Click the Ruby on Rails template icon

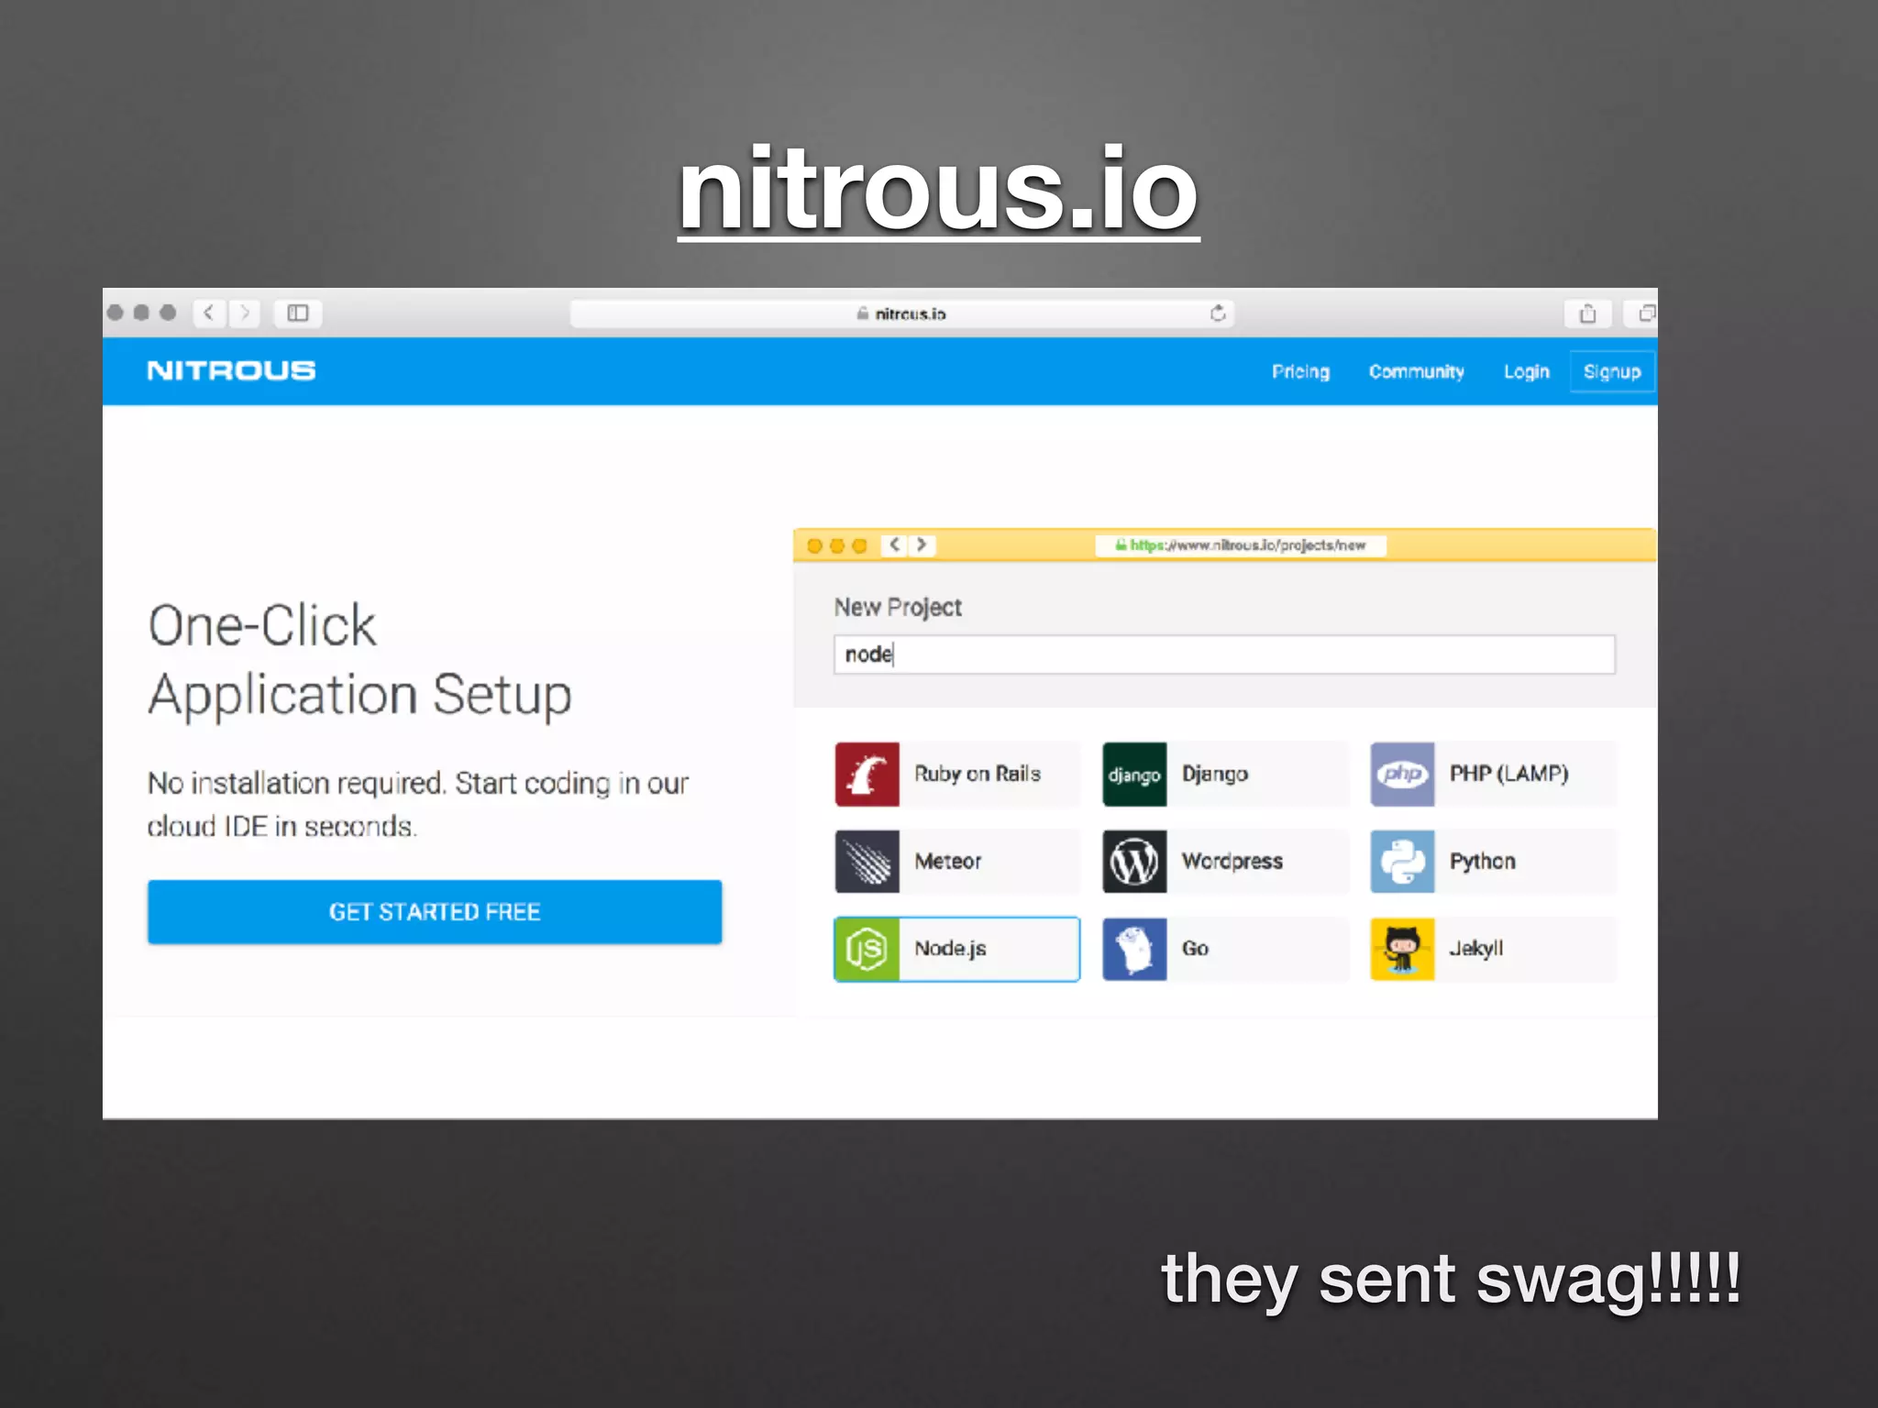(867, 775)
